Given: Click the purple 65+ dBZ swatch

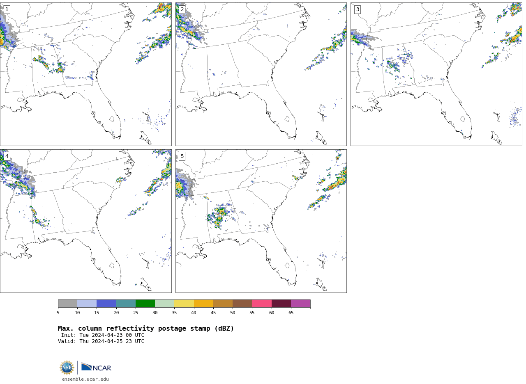Looking at the screenshot, I should pyautogui.click(x=301, y=304).
